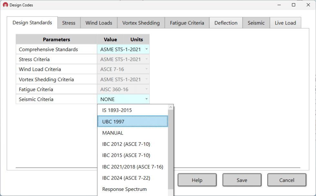Expand the Comprehensive Standards dropdown
Viewport: 316px width, 196px height.
146,49
